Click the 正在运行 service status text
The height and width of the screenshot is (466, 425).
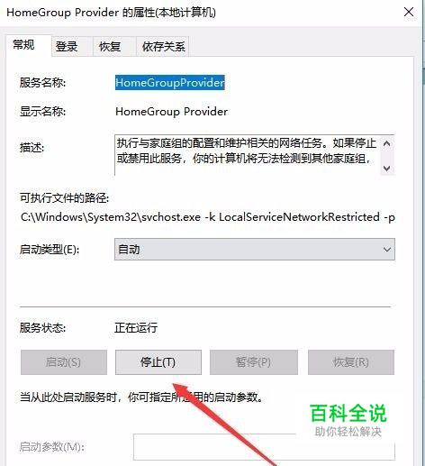click(136, 327)
